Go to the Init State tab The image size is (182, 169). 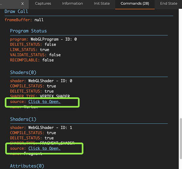coord(102,4)
